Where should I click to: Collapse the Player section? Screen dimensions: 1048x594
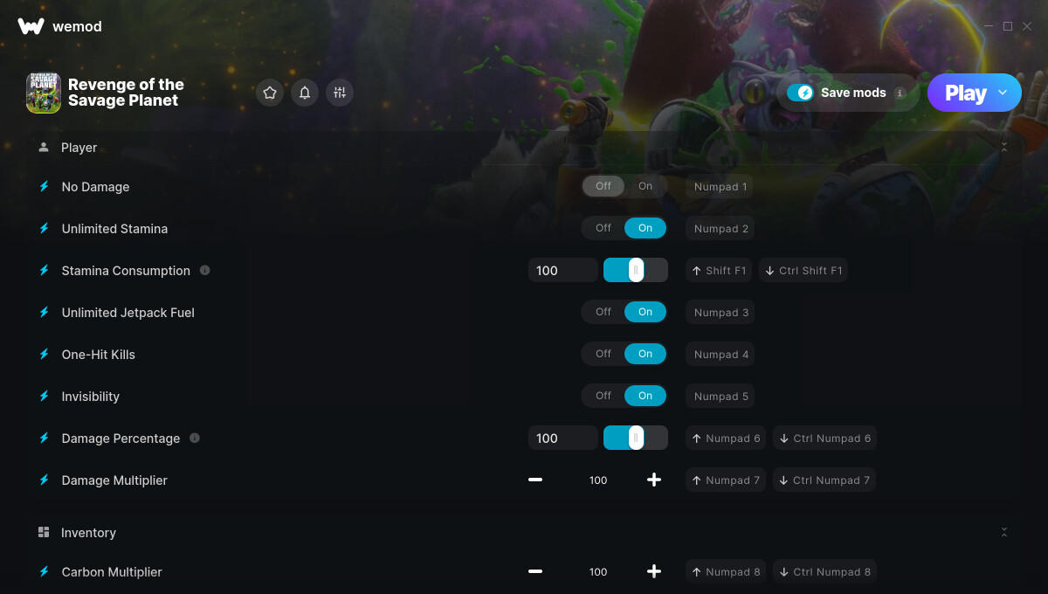pyautogui.click(x=1004, y=148)
